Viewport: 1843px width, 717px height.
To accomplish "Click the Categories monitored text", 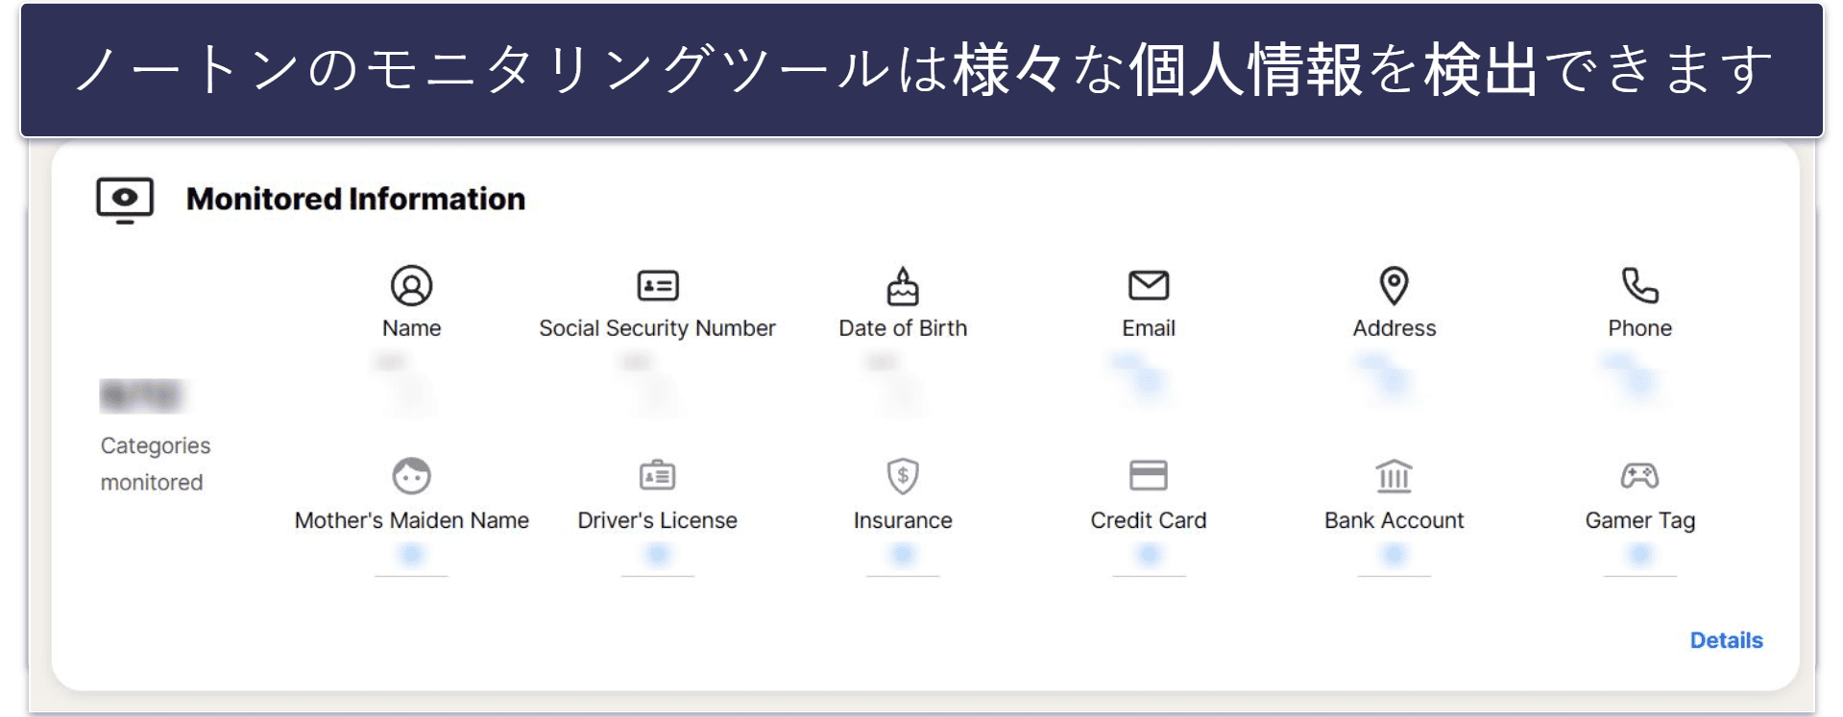I will tap(155, 464).
